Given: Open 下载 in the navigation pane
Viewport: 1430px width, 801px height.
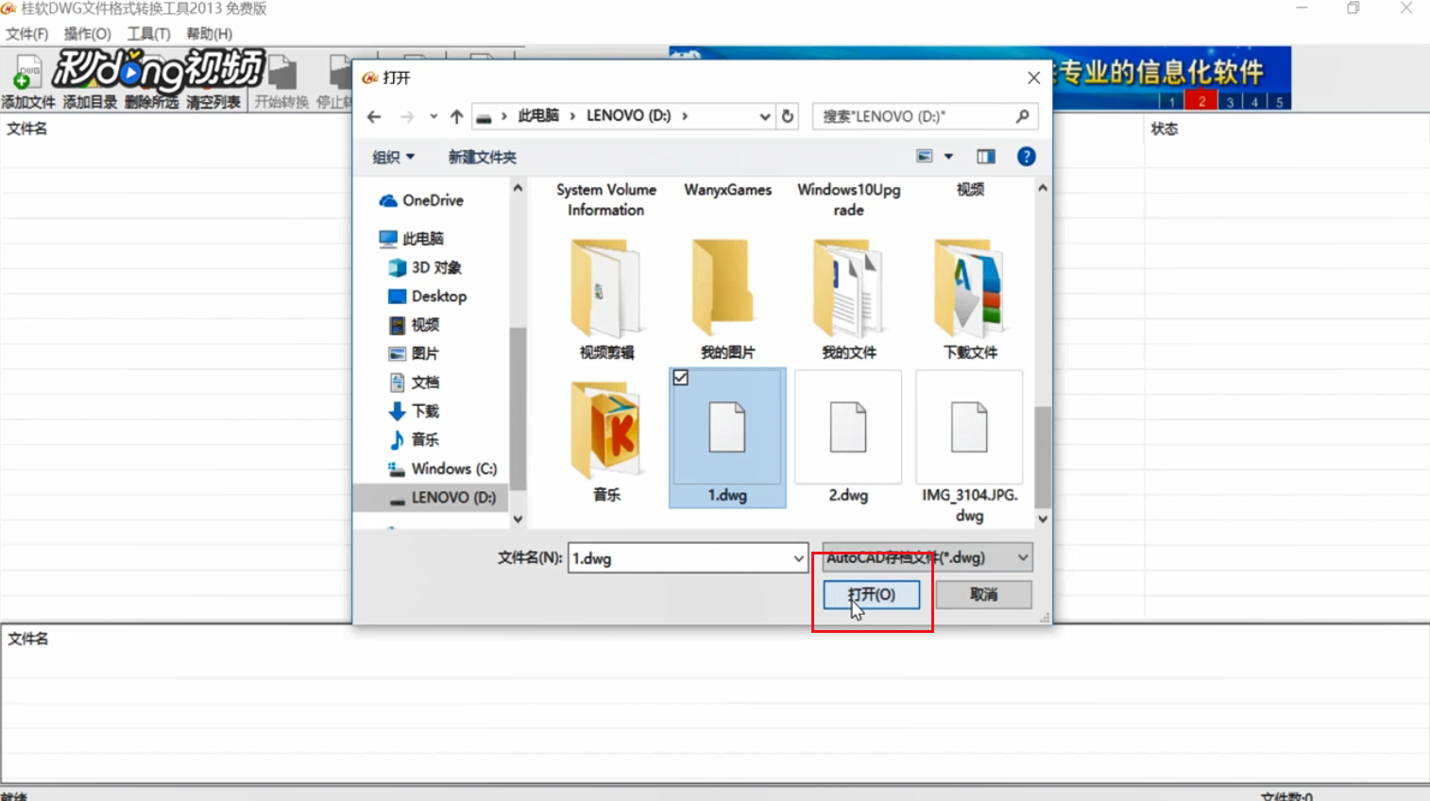Looking at the screenshot, I should click(414, 411).
